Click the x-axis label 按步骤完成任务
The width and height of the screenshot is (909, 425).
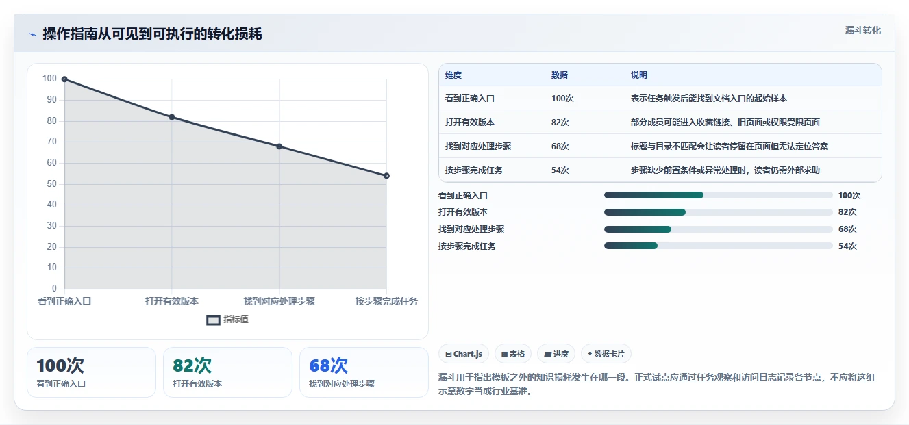tap(386, 301)
